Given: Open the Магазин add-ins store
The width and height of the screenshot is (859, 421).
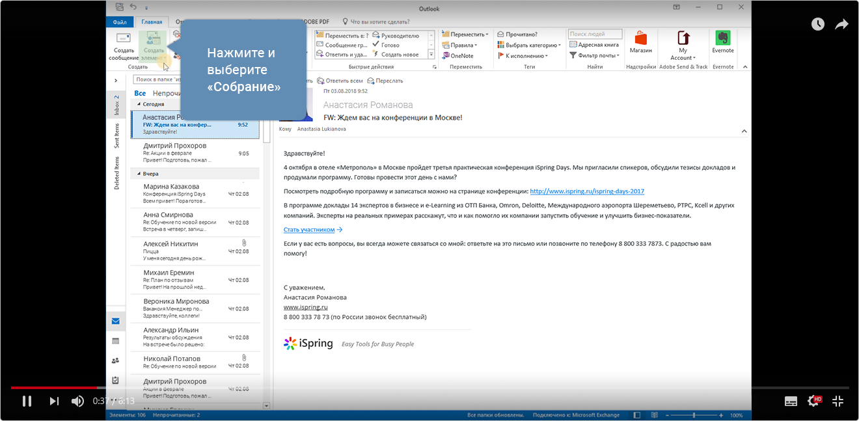Looking at the screenshot, I should (x=640, y=38).
